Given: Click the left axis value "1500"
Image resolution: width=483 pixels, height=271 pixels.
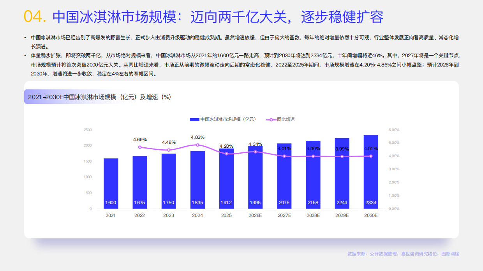Looking at the screenshot, I should pyautogui.click(x=88, y=161).
